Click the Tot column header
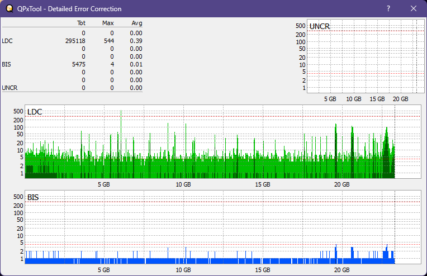The height and width of the screenshot is (276, 427). 81,23
